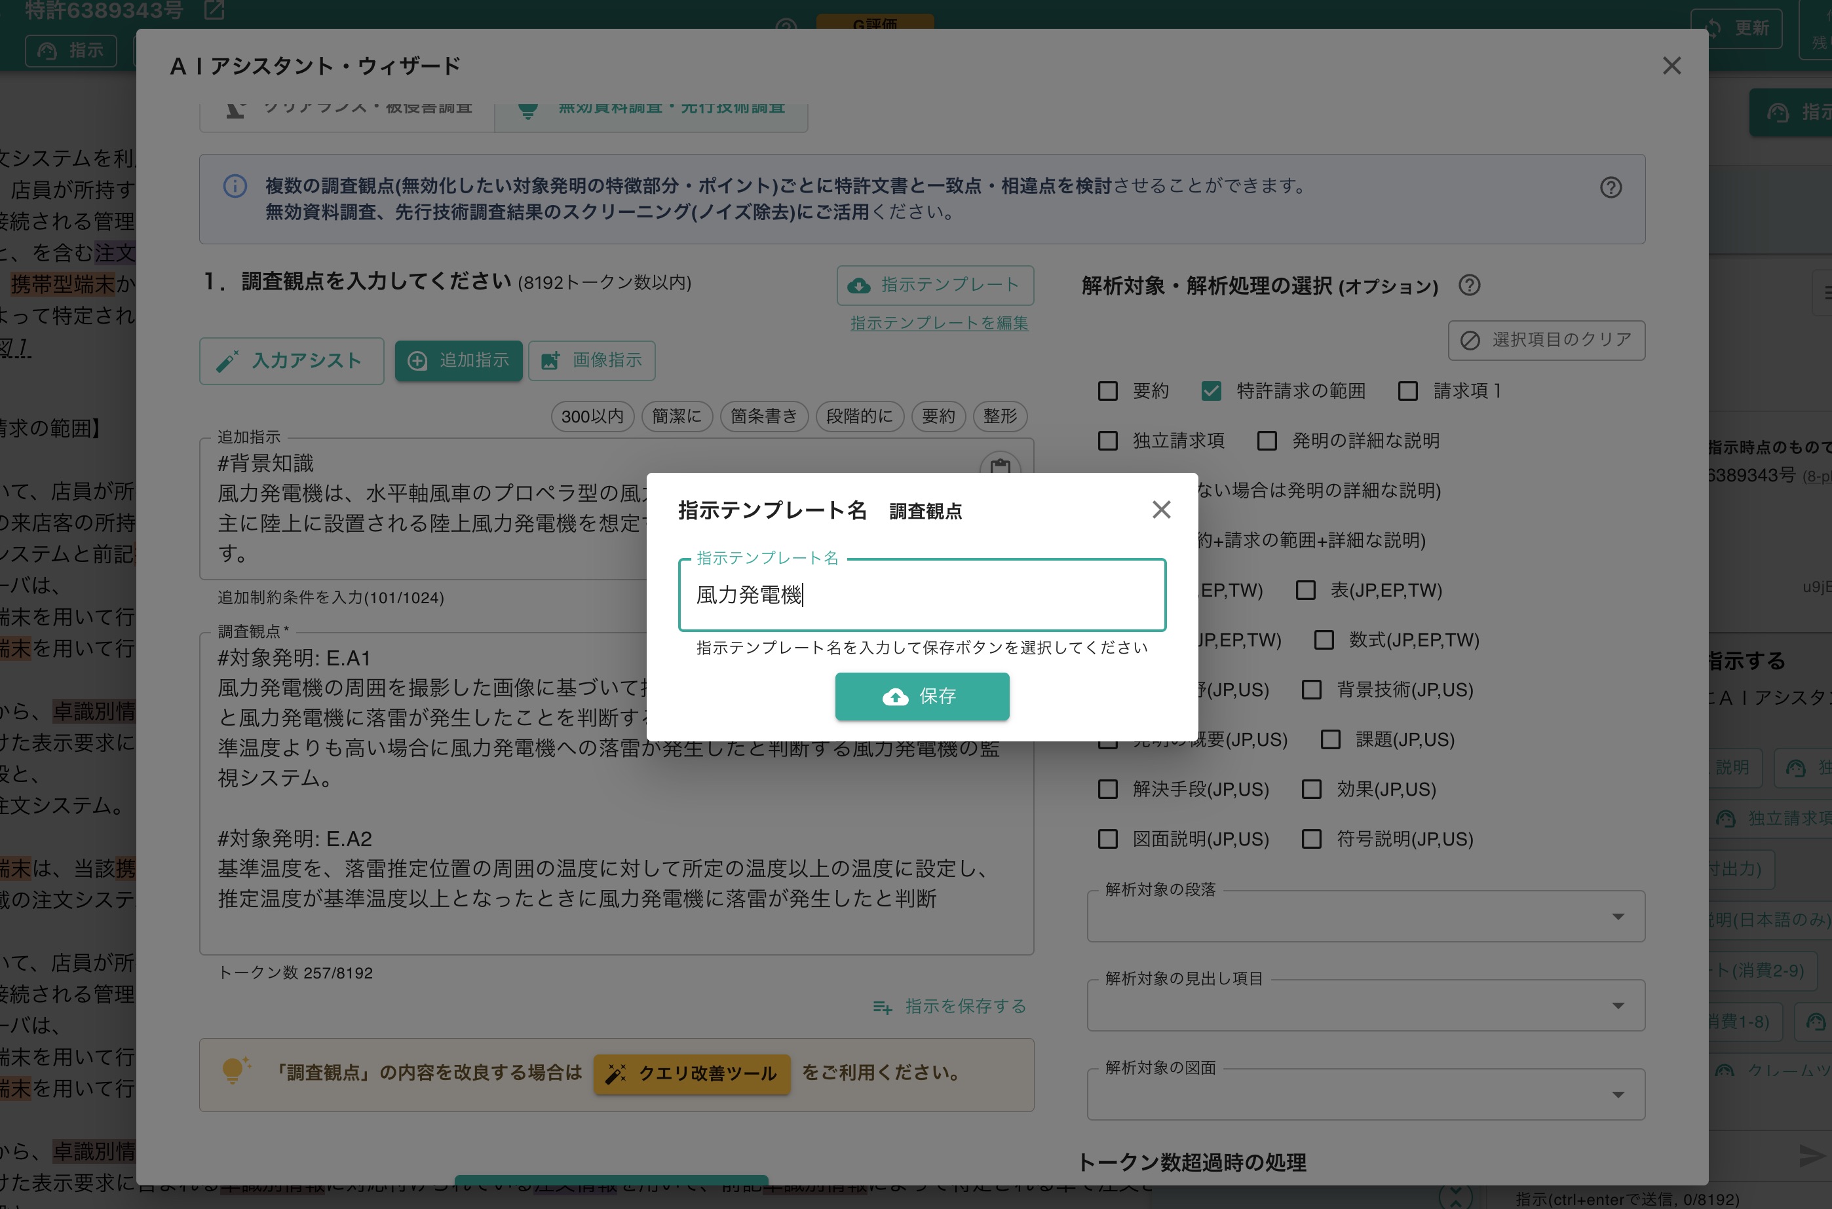
Task: Click 指示を保存する link
Action: [x=949, y=1007]
